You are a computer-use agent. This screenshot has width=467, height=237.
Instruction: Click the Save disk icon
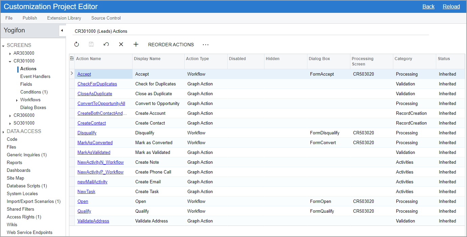91,45
